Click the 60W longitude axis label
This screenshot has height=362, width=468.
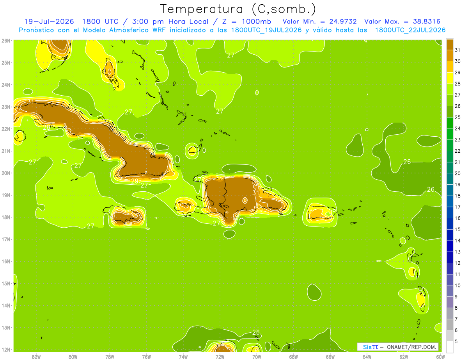coord(440,357)
